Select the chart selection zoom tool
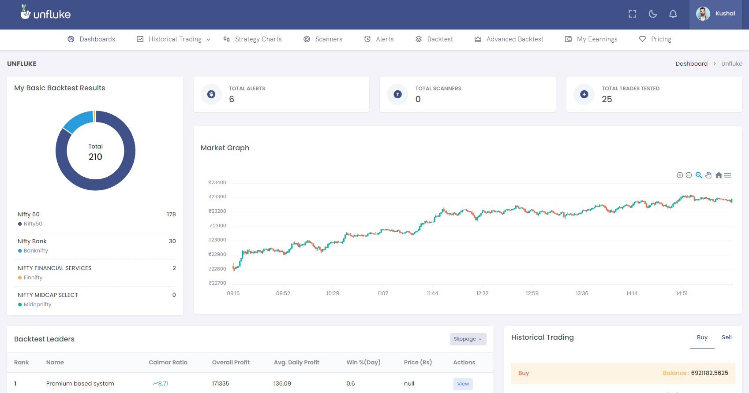 [x=699, y=175]
